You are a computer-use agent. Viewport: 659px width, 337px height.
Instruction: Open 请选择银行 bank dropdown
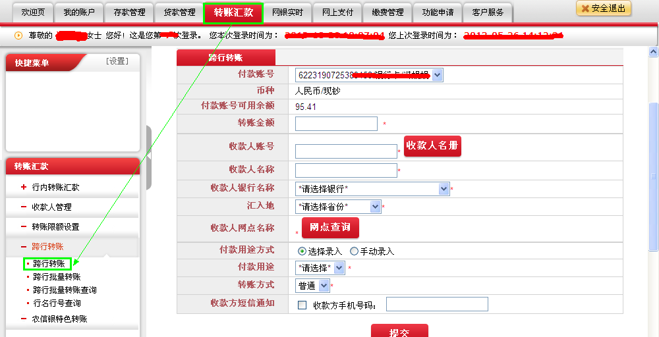pos(372,189)
